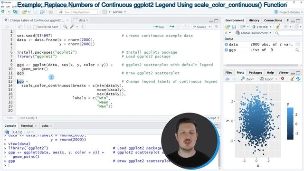The height and width of the screenshot is (171, 304).
Task: Click the Code tools magic wand
Action: coord(72,27)
